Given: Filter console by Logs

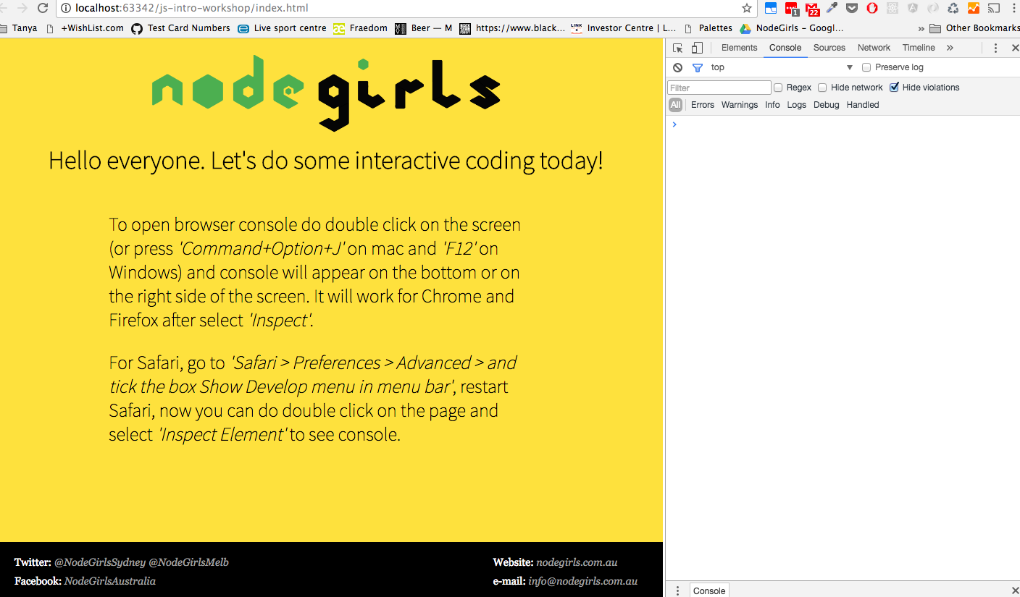Looking at the screenshot, I should click(797, 105).
